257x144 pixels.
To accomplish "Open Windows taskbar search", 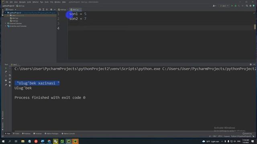I will coord(10,141).
